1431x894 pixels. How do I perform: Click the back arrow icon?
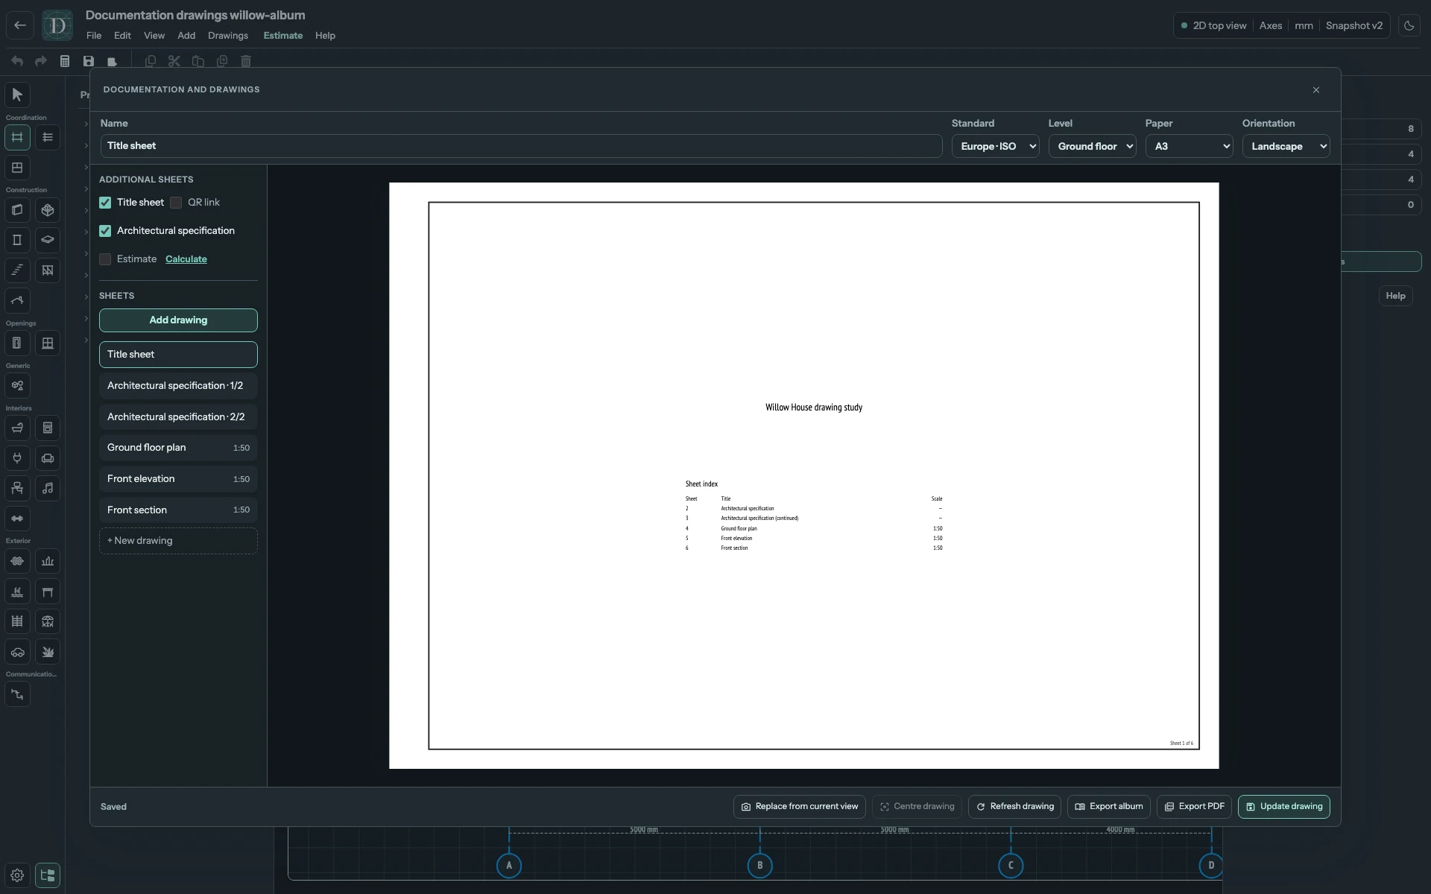20,25
